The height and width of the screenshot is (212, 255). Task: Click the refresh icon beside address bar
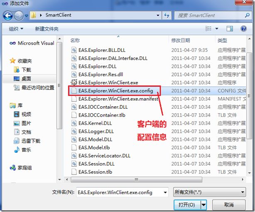(167, 15)
